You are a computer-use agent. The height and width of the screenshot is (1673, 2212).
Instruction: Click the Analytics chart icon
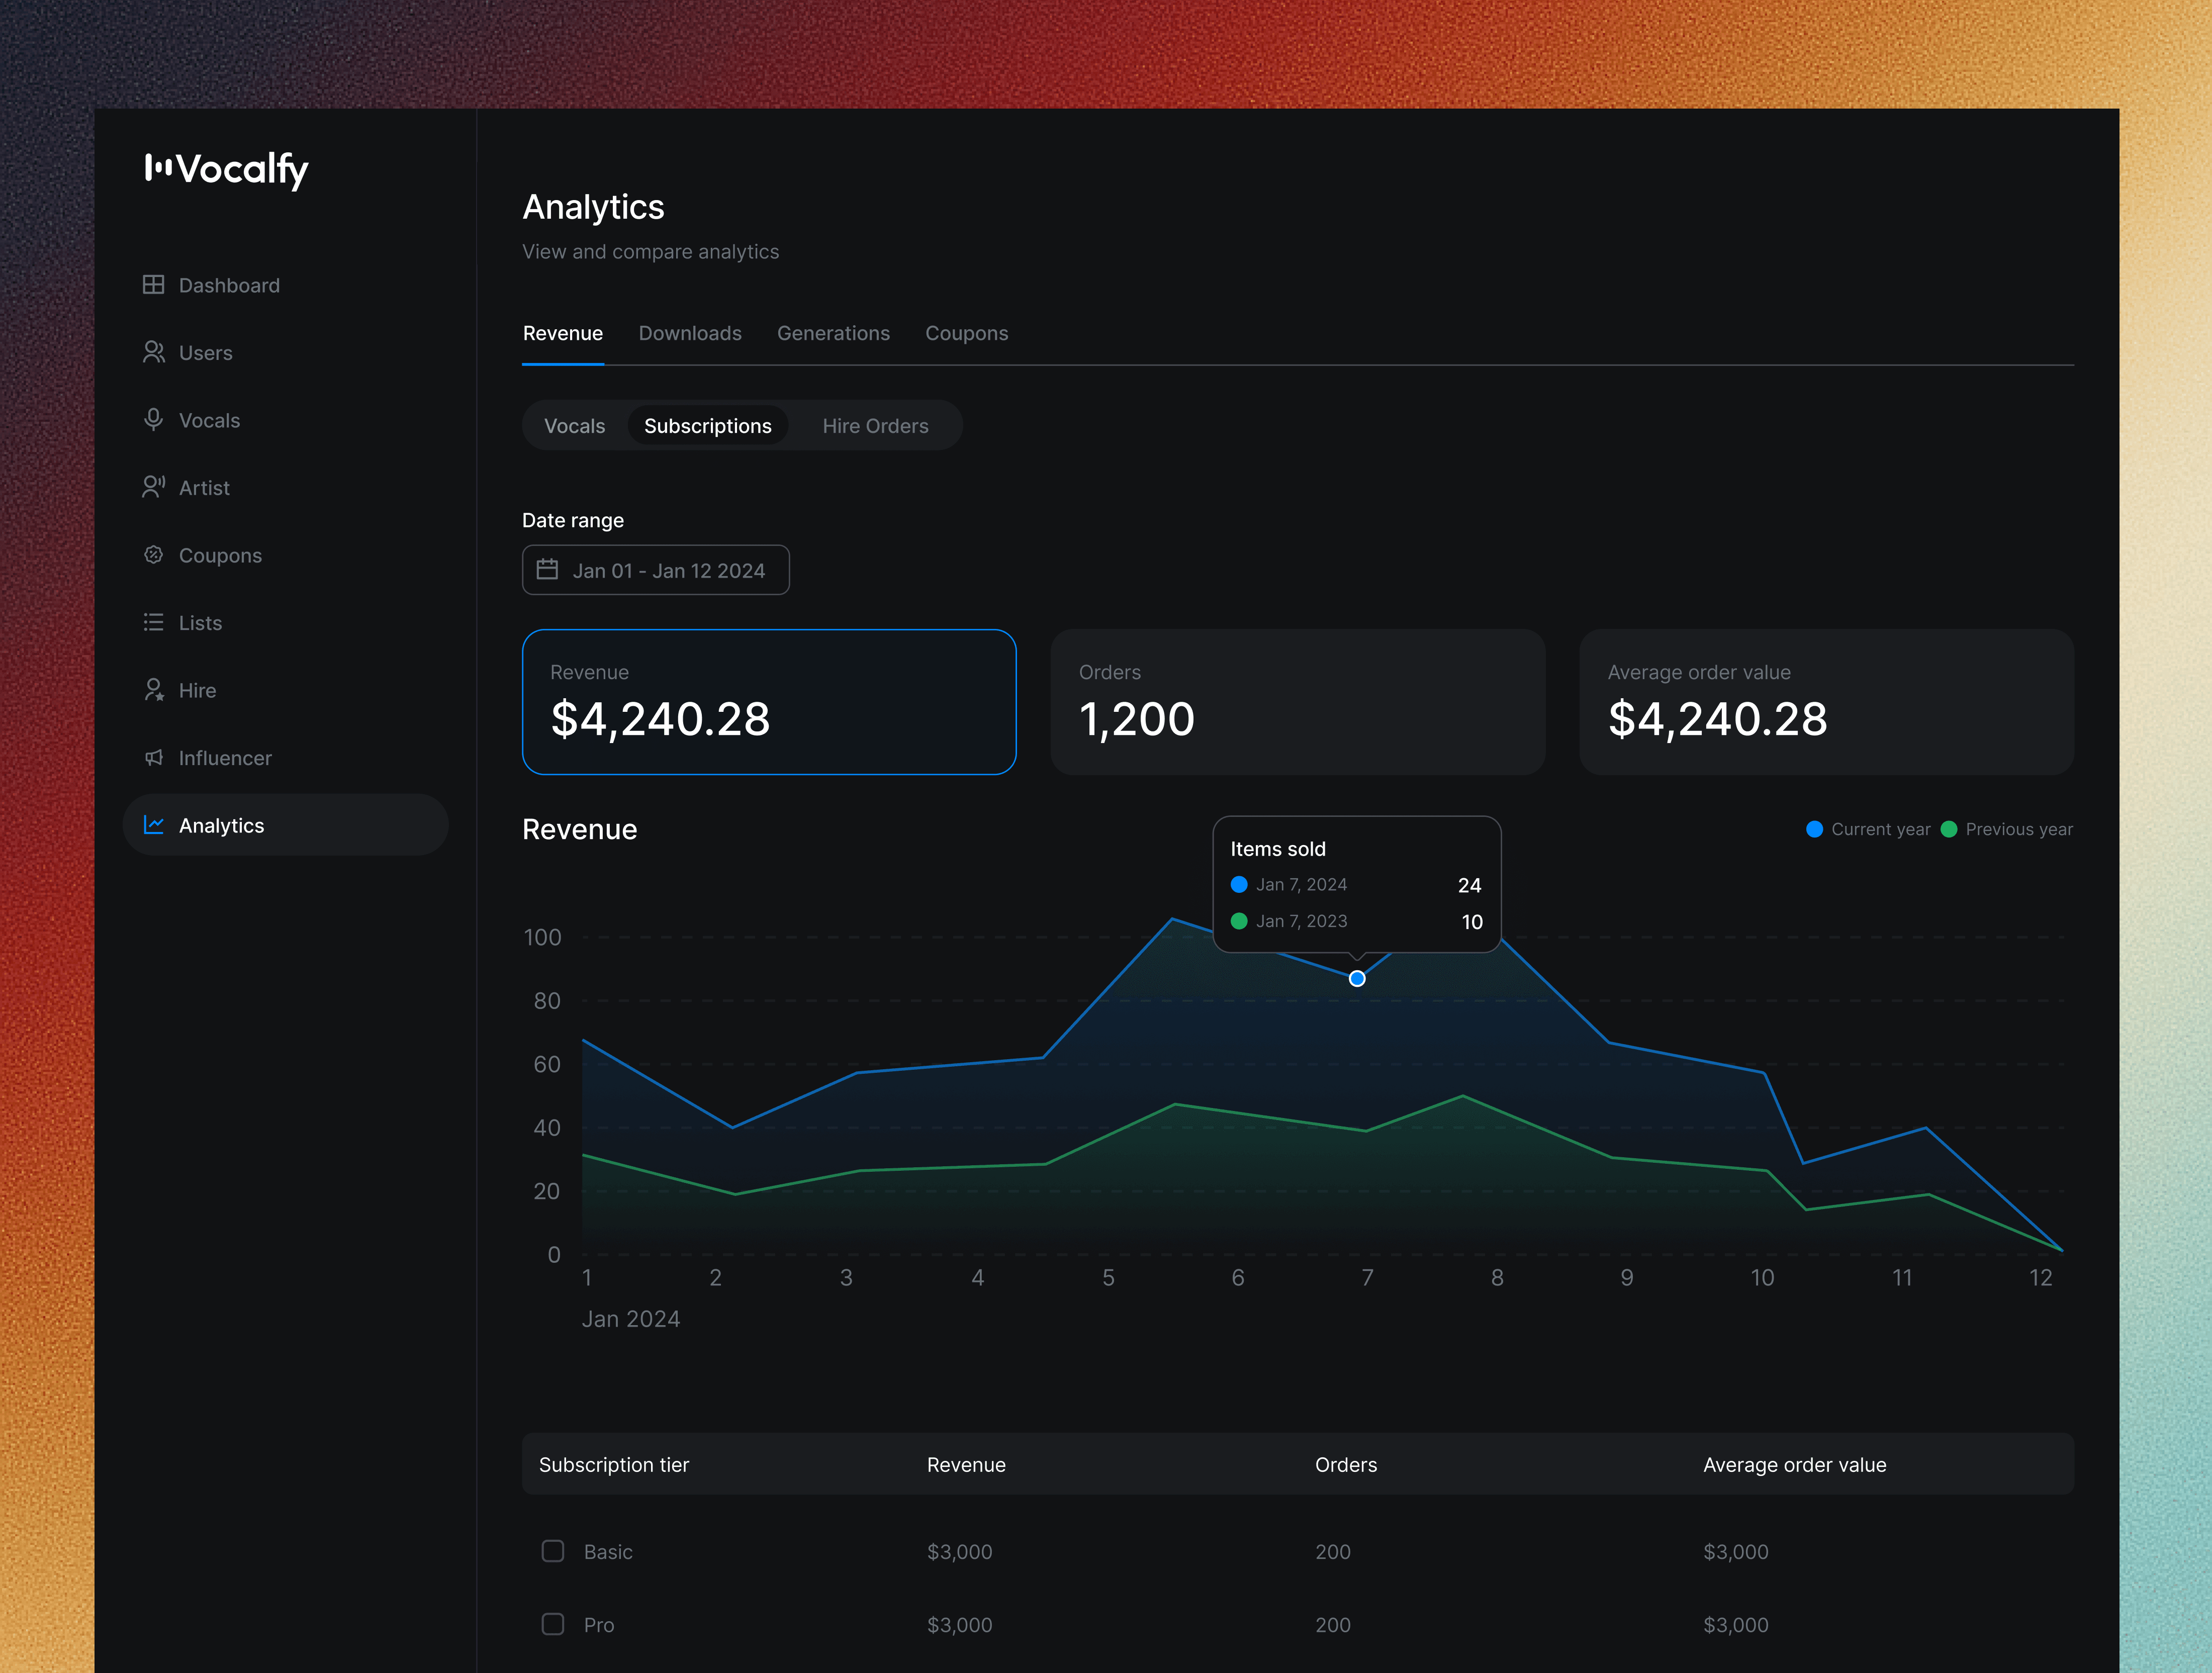pos(153,825)
